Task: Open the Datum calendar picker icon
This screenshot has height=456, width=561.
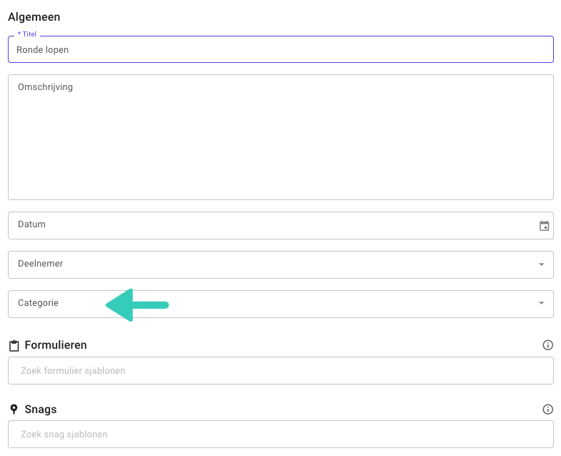Action: point(544,226)
